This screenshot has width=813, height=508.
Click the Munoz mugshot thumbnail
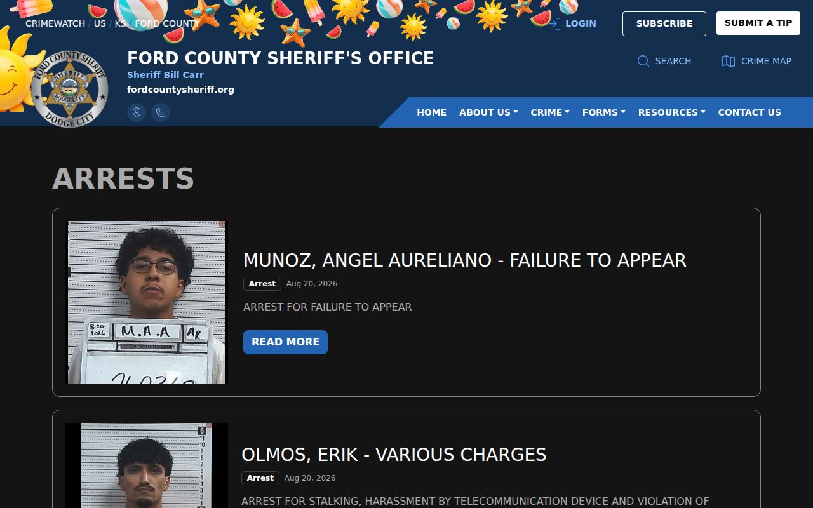pyautogui.click(x=147, y=302)
